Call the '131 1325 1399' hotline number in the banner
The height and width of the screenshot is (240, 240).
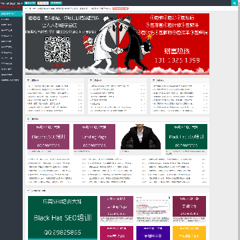[x=177, y=60]
